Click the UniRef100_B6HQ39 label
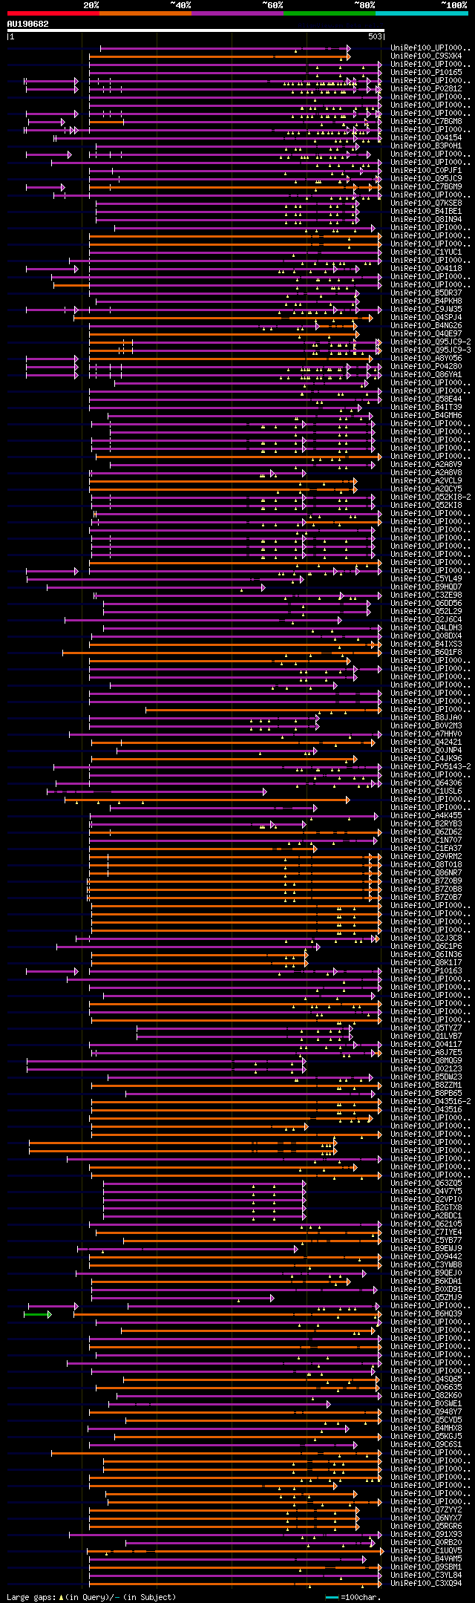The image size is (475, 1603). [x=426, y=1313]
